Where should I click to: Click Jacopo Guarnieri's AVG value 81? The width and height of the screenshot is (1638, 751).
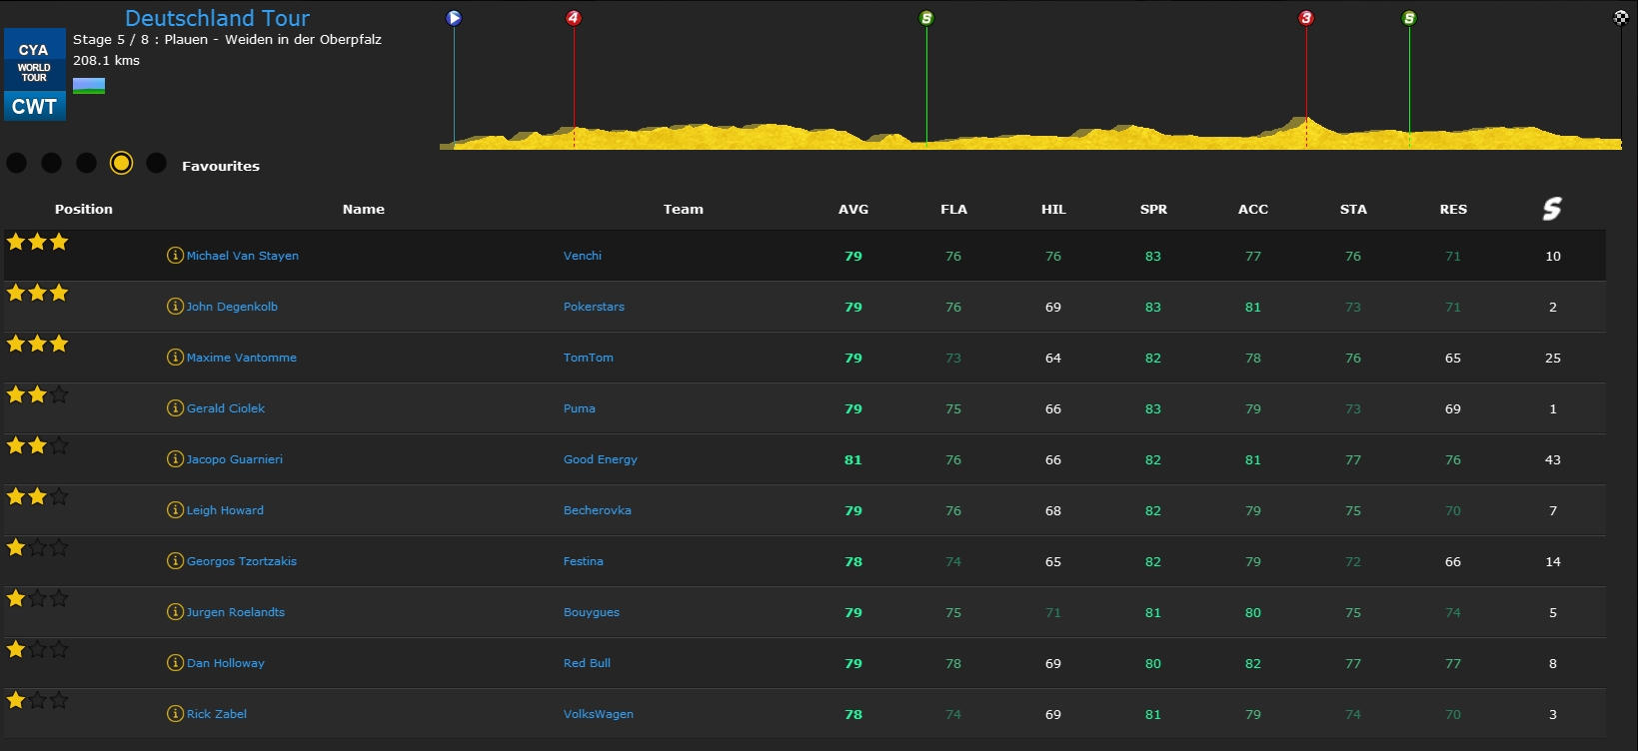[852, 459]
